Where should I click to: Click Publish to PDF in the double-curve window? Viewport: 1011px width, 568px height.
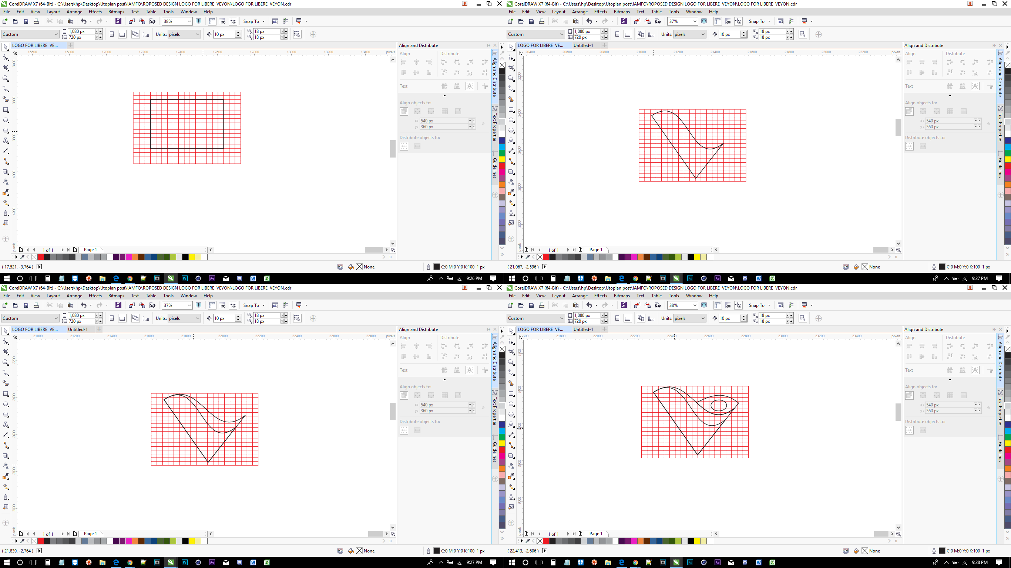point(153,305)
